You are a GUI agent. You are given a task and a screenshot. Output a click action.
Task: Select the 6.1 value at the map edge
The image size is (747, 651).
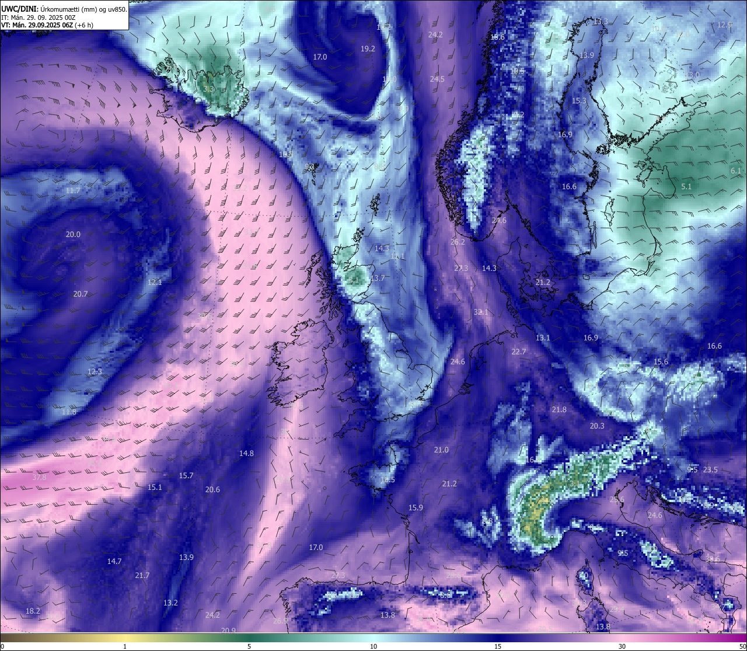click(x=736, y=171)
